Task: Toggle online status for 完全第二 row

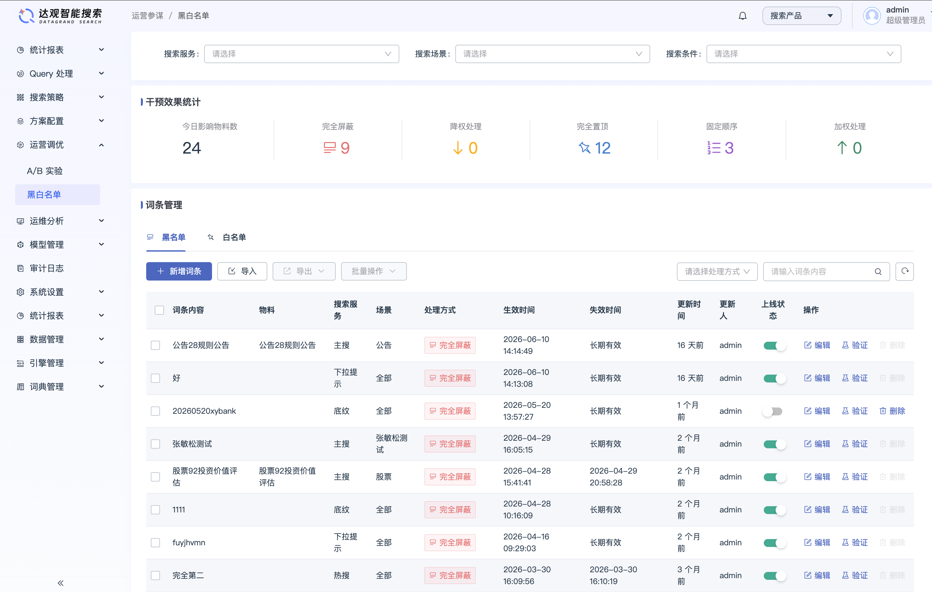Action: 775,575
